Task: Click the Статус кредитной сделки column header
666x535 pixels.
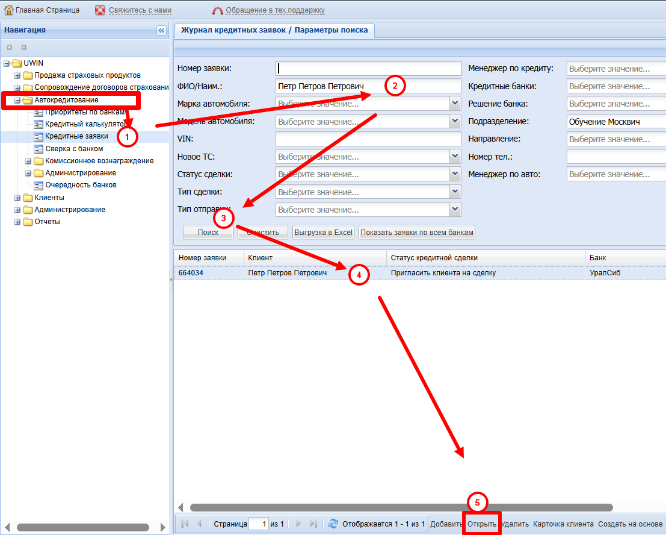Action: pos(486,258)
